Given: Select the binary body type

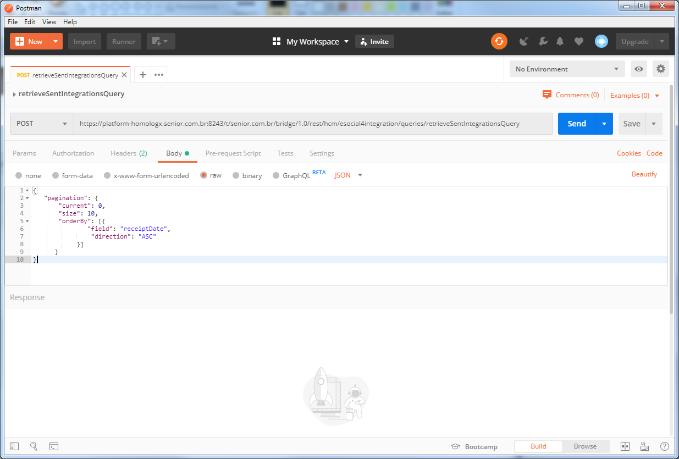Looking at the screenshot, I should 236,175.
